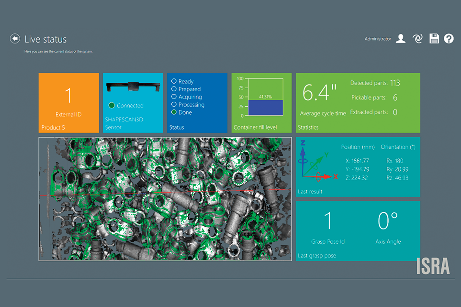
Task: Click the Detected parts count 113
Action: click(x=395, y=83)
